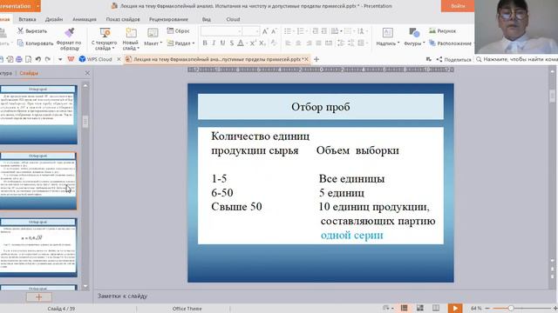This screenshot has width=558, height=313.
Task: Toggle text shadow S button
Action: pyautogui.click(x=232, y=43)
